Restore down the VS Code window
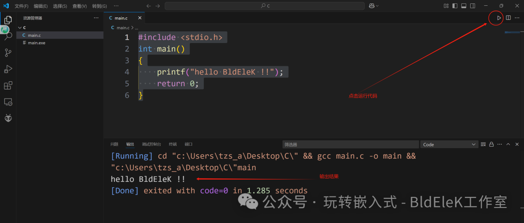524x223 pixels. click(501, 6)
